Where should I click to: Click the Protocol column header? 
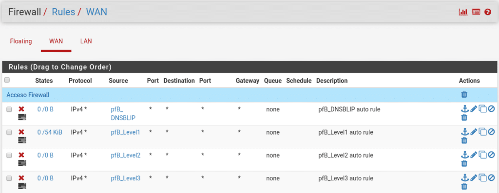(80, 81)
